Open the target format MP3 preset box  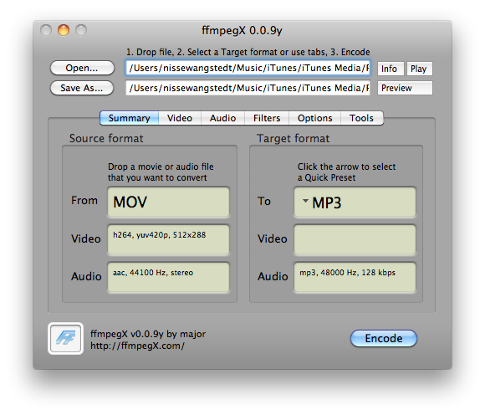click(355, 202)
